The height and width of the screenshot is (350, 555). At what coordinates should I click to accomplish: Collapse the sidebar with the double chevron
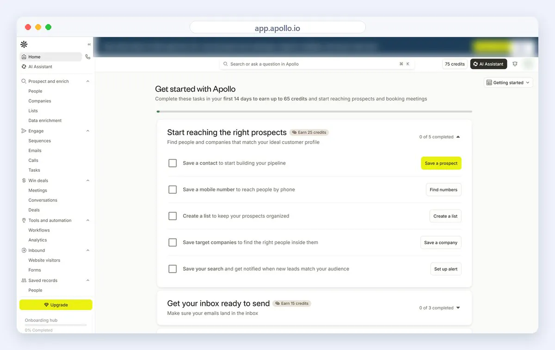(x=89, y=44)
